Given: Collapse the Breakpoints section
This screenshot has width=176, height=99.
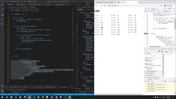Looking at the screenshot, I should click(x=148, y=58).
